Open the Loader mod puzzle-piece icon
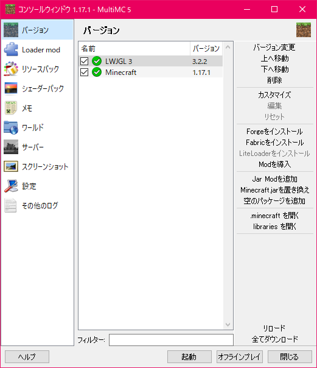Viewport: 317px width, 368px height. (11, 49)
